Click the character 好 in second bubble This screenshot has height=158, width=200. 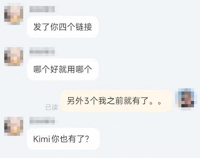(x=54, y=69)
